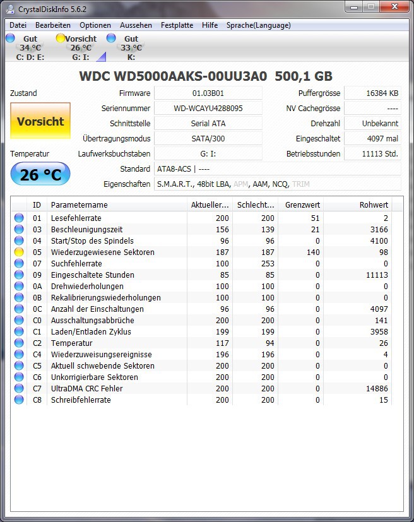Open the Bearbeiten menu
This screenshot has height=522, width=414.
coord(53,25)
